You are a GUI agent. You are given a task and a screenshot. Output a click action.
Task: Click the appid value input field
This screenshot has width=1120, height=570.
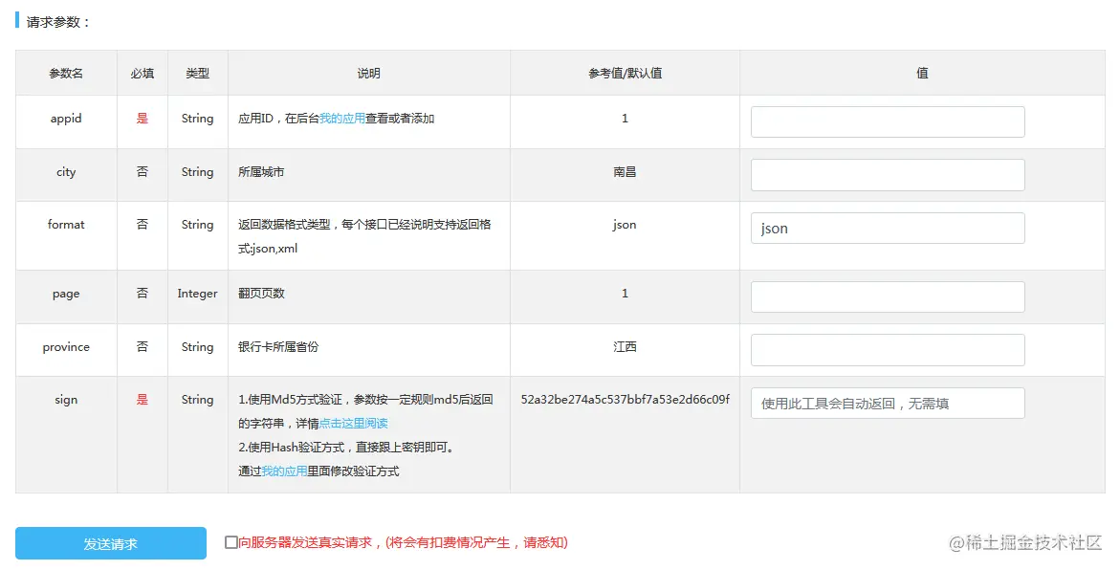(888, 121)
